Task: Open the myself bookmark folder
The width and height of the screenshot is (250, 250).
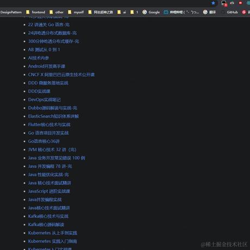Action: tap(76, 12)
